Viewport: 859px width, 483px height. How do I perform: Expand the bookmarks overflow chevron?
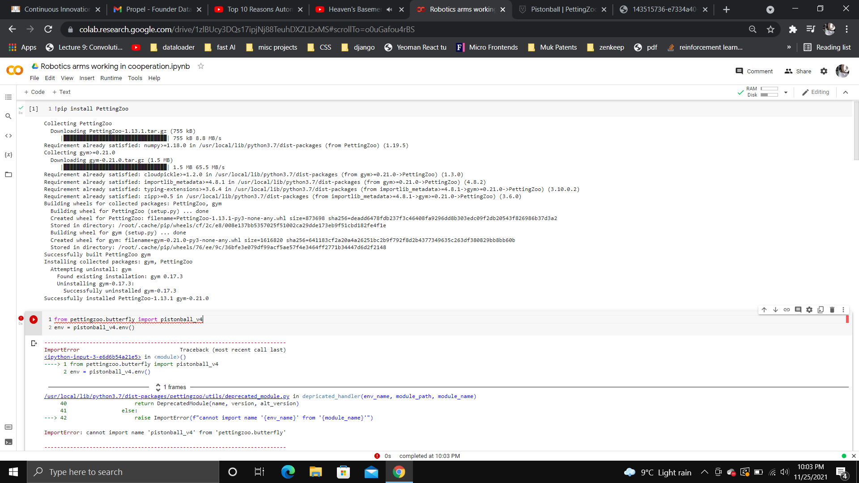[x=790, y=47]
